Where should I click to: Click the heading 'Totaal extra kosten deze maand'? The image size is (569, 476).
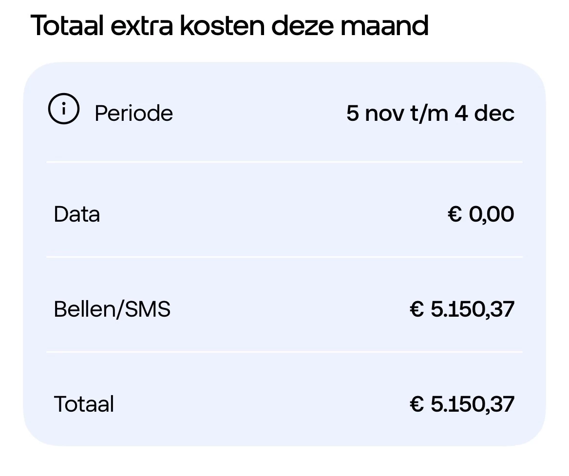pos(229,25)
